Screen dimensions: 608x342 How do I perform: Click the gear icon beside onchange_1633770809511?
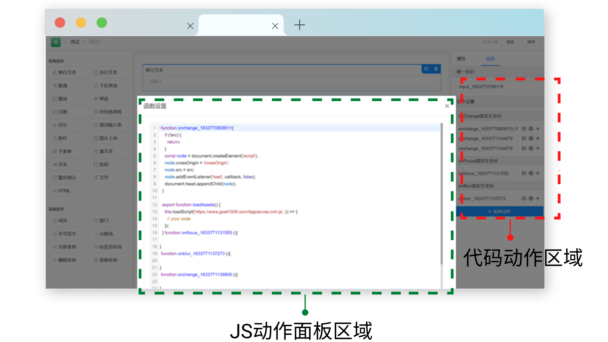(531, 129)
